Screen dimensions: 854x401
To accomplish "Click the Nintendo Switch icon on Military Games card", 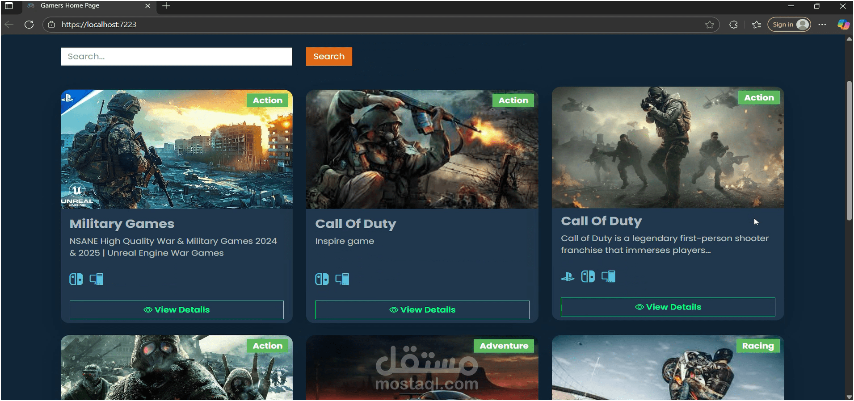I will [76, 279].
